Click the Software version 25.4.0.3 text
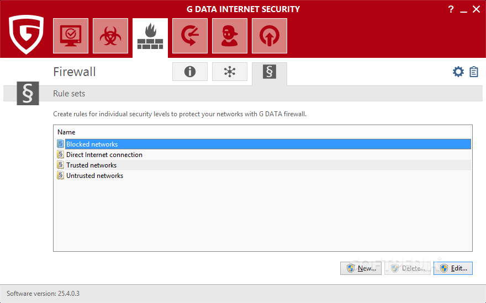 43,294
